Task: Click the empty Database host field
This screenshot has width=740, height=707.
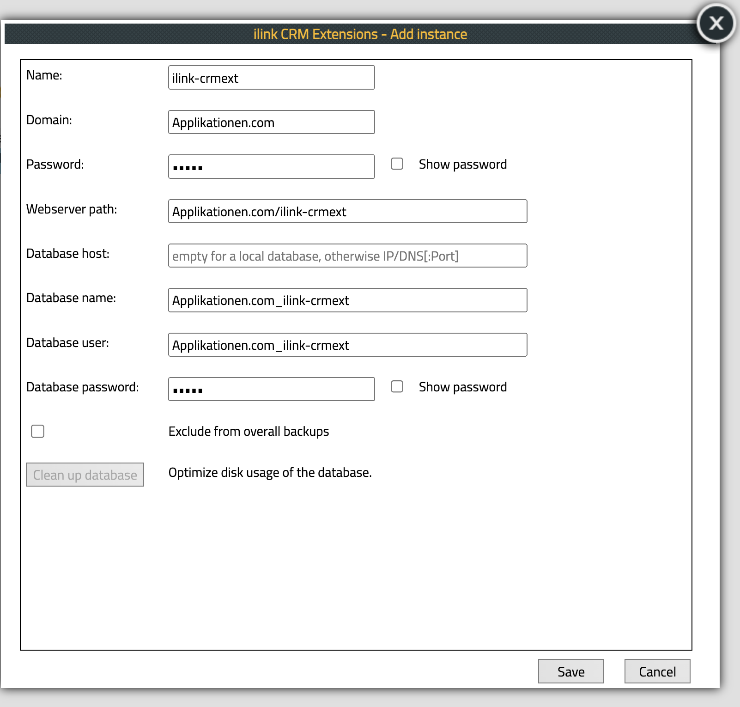Action: click(347, 255)
